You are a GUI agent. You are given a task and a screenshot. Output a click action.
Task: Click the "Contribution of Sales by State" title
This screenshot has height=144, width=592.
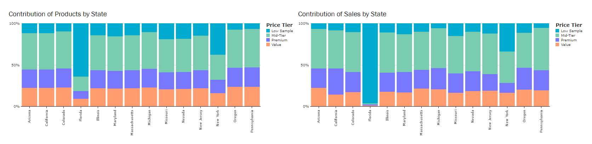point(342,14)
